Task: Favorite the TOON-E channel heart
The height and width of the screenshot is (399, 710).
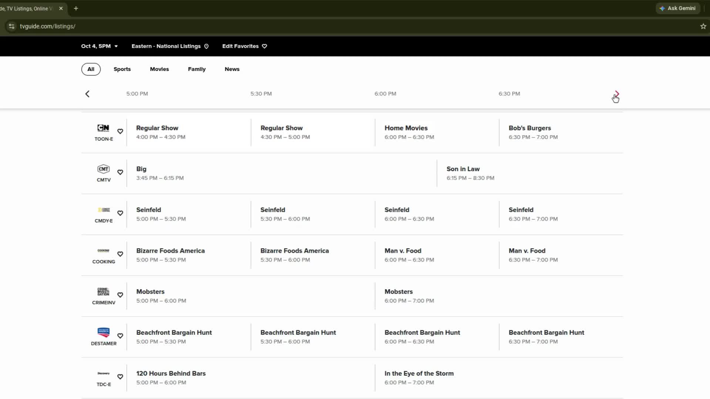Action: (120, 131)
